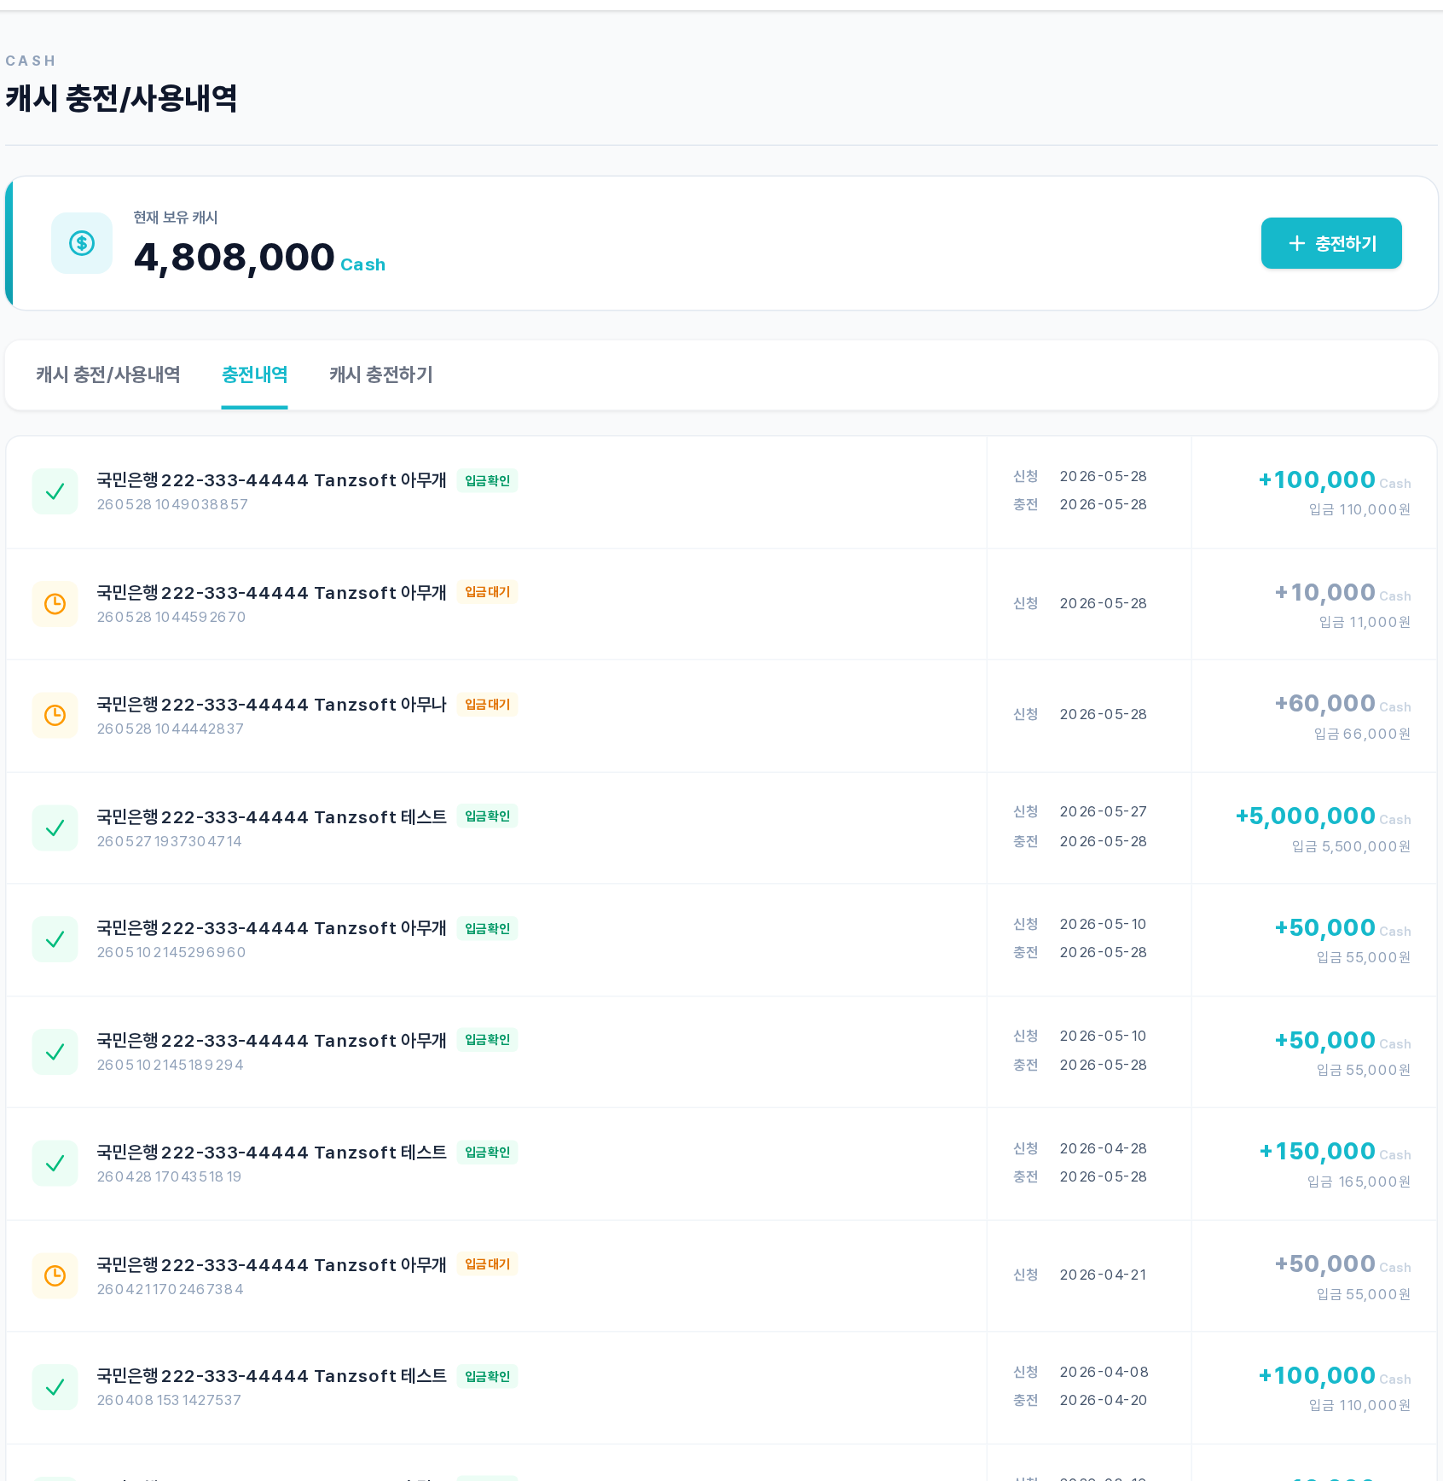Click the check icon for order 2604281704351819
This screenshot has width=1443, height=1481.
(x=55, y=1164)
